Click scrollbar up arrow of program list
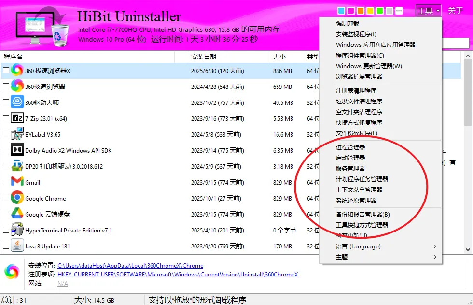 (x=468, y=56)
